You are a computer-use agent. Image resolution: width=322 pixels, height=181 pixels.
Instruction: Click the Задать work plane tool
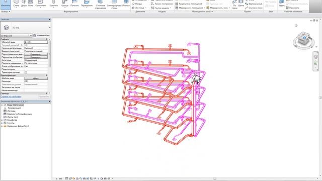point(282,4)
